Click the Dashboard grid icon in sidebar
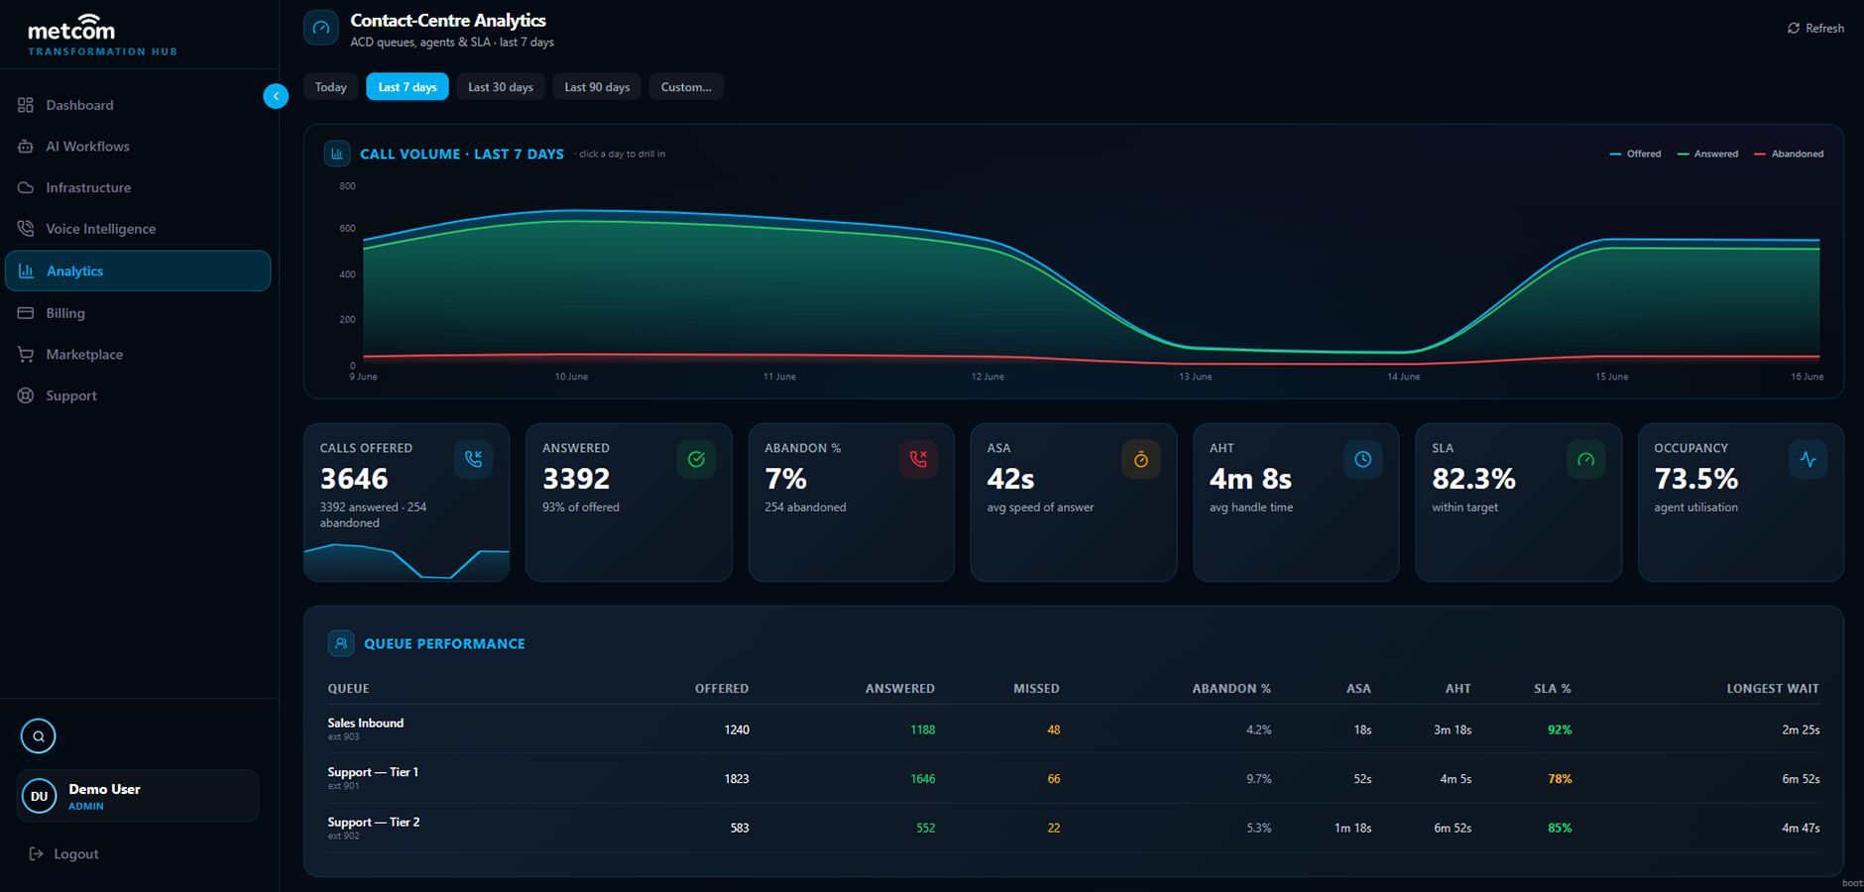 (x=26, y=105)
